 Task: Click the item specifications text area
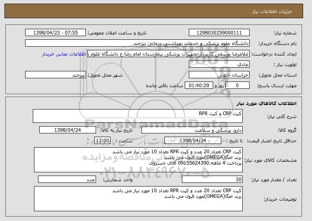click(138, 160)
